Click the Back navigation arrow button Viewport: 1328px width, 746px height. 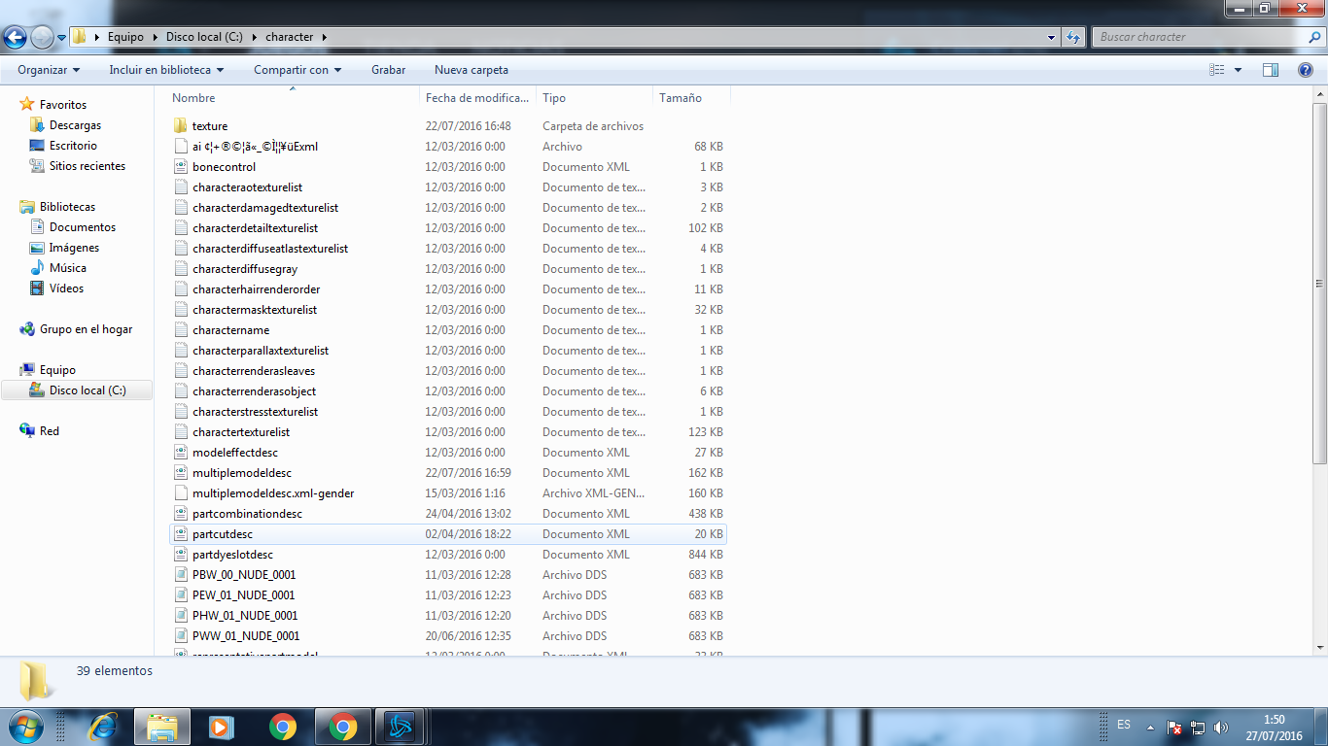(15, 37)
